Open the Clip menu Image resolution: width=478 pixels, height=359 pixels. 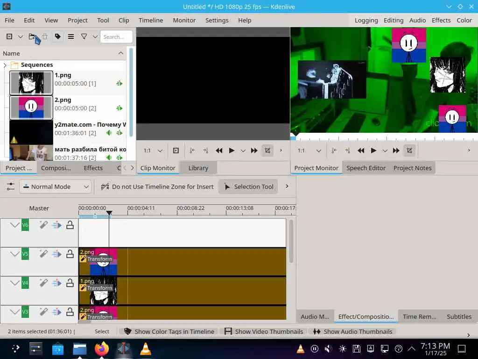[124, 20]
